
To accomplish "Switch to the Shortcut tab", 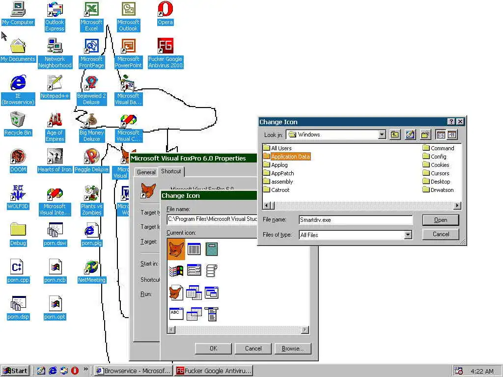I will pyautogui.click(x=171, y=171).
